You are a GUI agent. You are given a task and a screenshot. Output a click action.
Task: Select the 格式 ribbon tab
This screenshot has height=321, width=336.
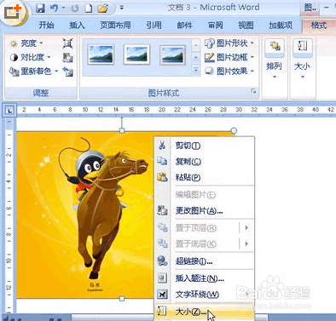point(319,26)
